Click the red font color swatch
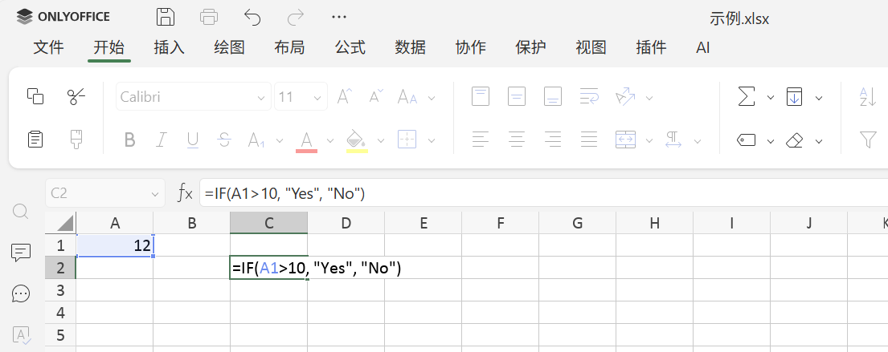888x352 pixels. 306,140
